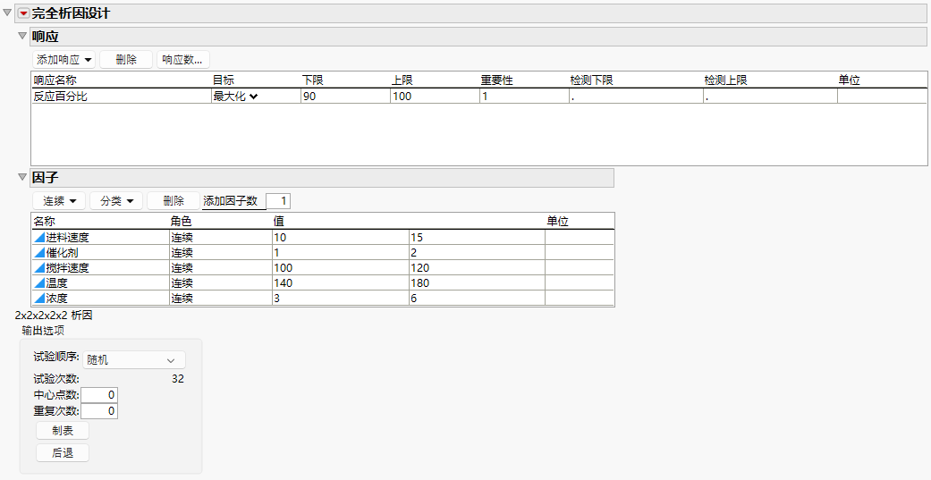
Task: Click the 删除 button in the 响应 section
Action: 126,59
